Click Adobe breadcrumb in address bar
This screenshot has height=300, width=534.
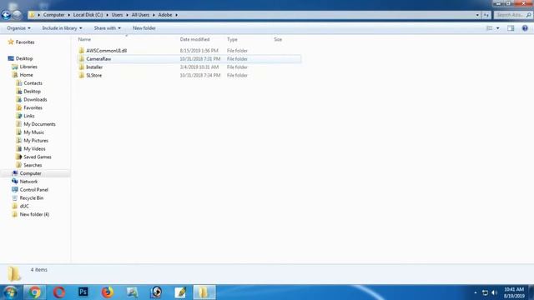tap(165, 15)
